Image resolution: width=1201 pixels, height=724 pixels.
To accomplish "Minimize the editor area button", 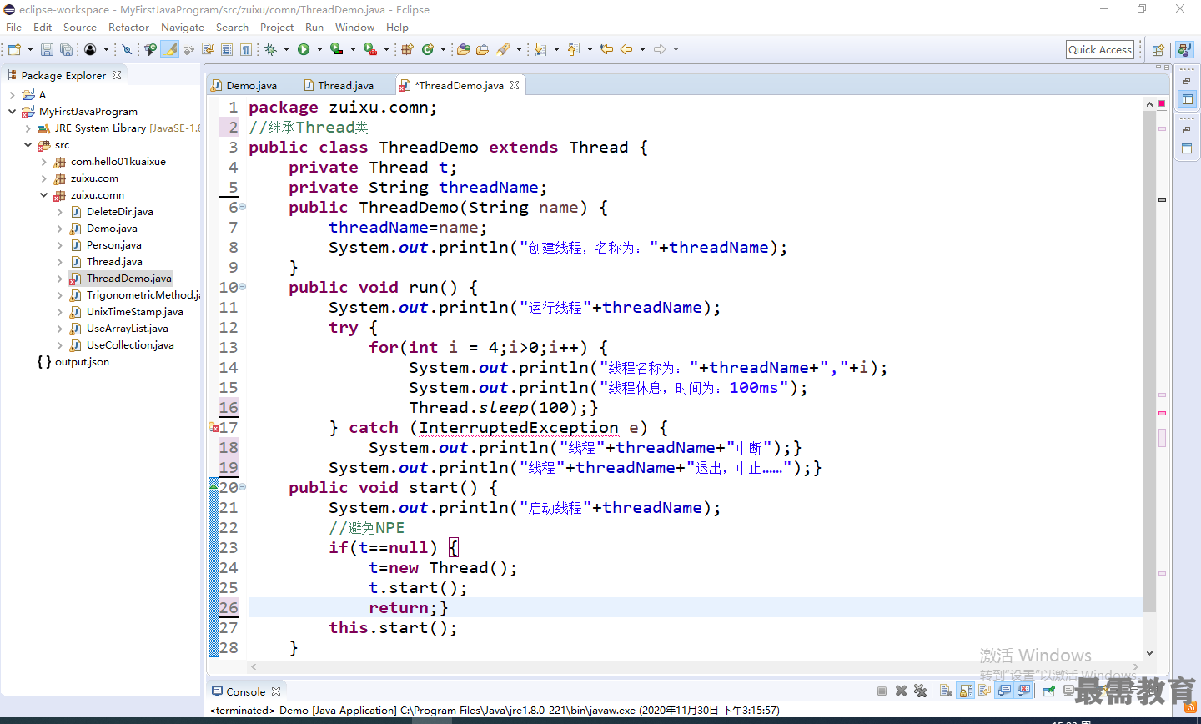I will tap(1157, 68).
